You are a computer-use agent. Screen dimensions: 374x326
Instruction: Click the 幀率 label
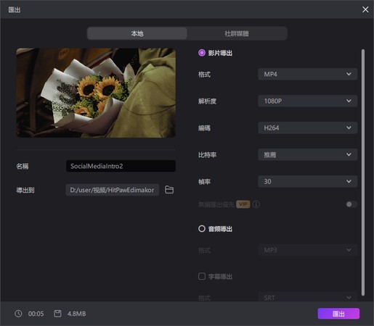(204, 182)
